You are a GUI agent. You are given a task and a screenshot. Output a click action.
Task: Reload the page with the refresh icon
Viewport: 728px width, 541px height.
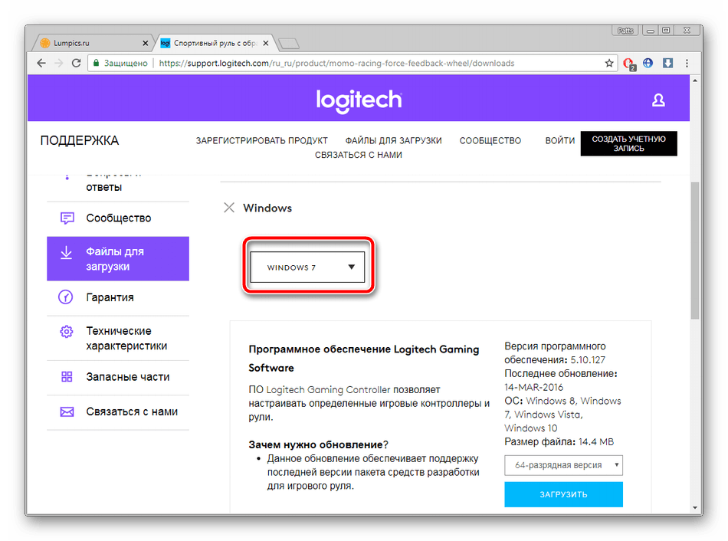point(75,63)
